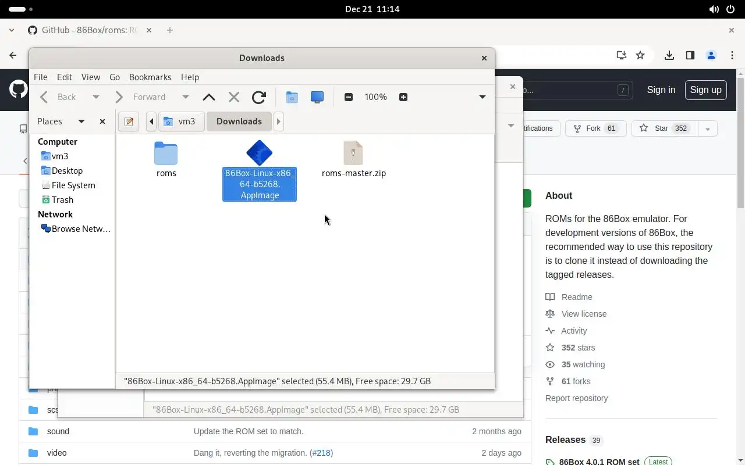This screenshot has height=465, width=745.
Task: Open the Places sidebar selector dropdown
Action: coord(81,121)
